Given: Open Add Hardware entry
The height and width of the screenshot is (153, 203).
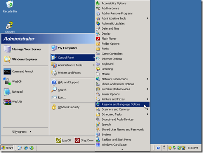Looking at the screenshot, I should click(x=122, y=8).
